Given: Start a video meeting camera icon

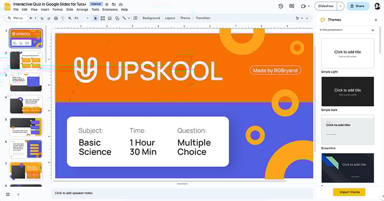Looking at the screenshot, I should 304,6.
